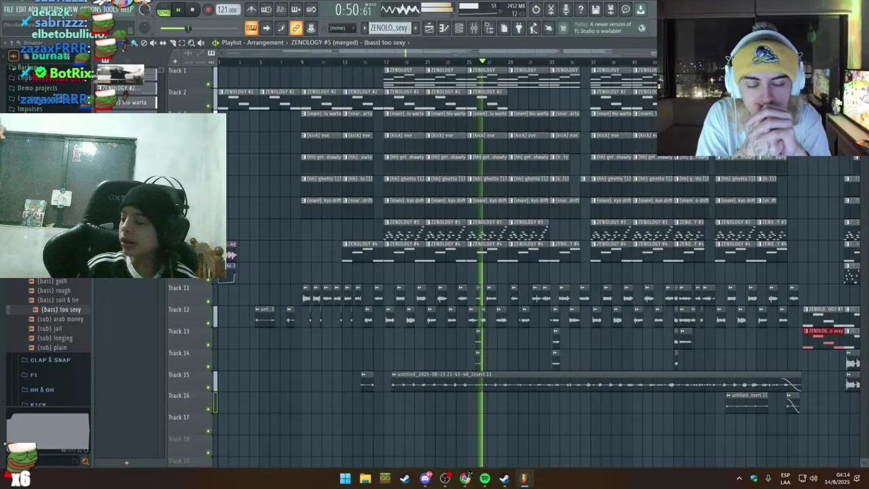Screen dimensions: 869x489
Task: Open help with the question mark icon
Action: click(x=581, y=10)
